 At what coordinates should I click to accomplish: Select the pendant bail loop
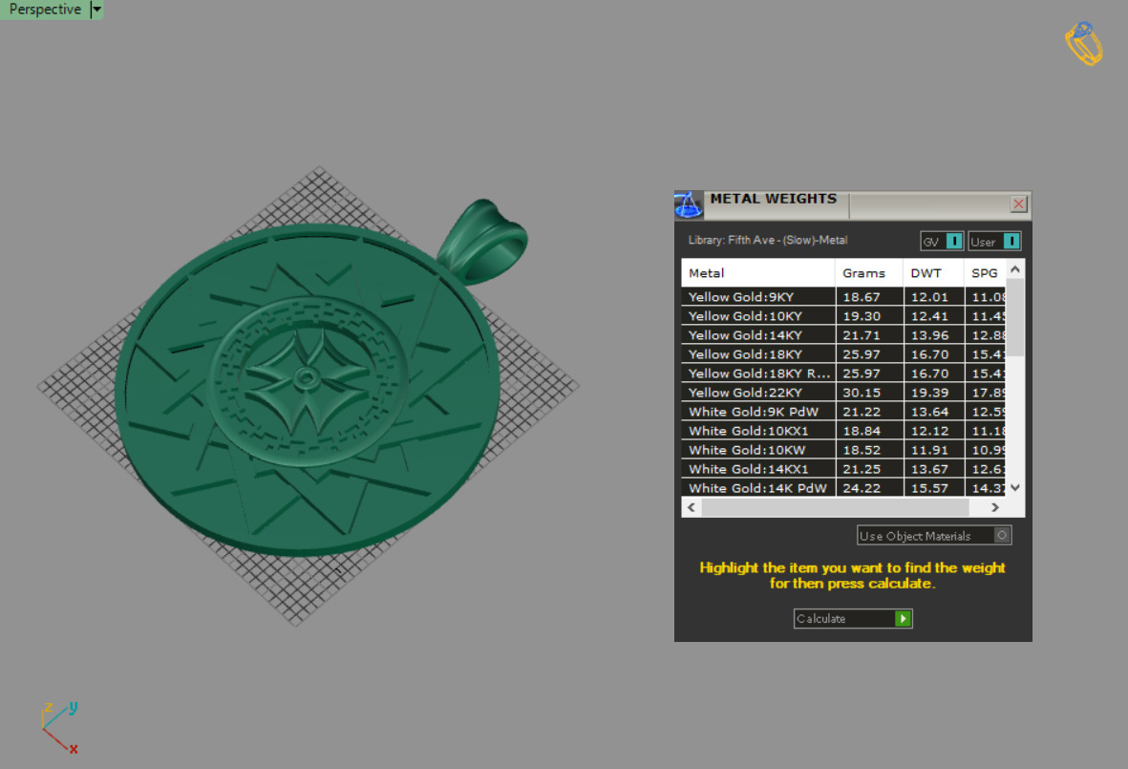pos(483,241)
